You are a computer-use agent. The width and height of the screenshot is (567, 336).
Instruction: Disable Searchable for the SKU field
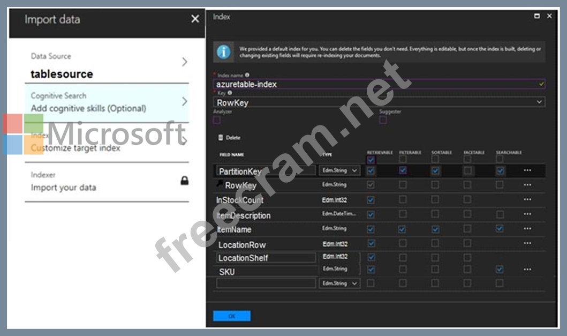click(500, 270)
